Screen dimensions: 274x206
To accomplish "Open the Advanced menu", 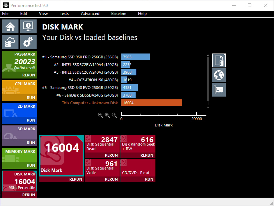I will [x=90, y=14].
